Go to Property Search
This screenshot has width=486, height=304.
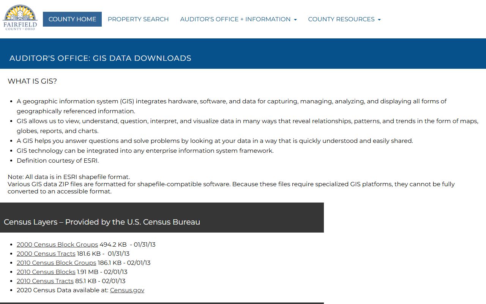138,19
